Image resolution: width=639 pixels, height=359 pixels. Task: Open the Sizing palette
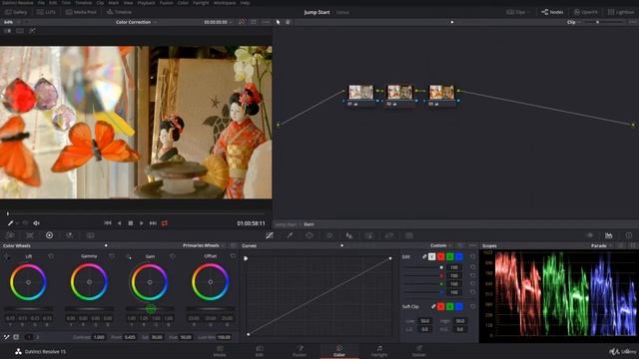pos(389,235)
